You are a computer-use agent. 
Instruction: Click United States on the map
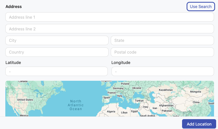(x=25, y=100)
